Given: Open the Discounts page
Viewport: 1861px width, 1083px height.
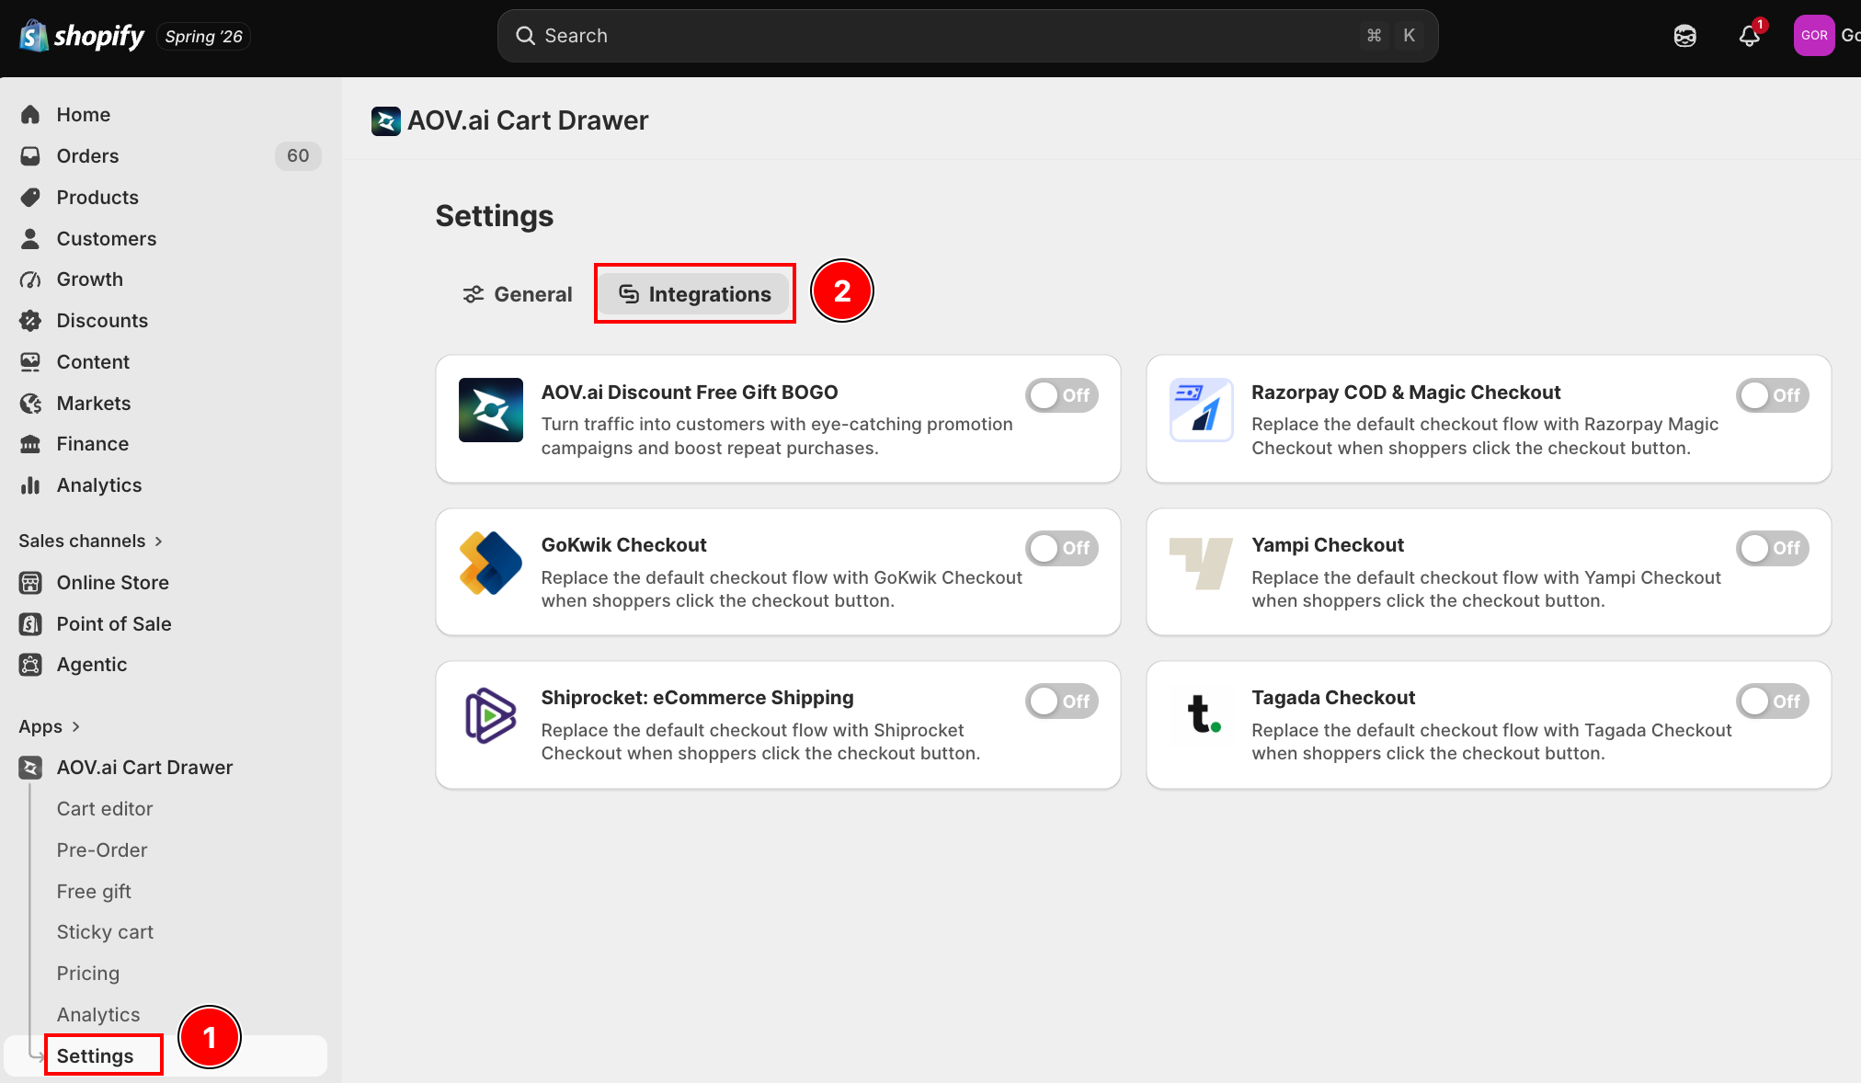Looking at the screenshot, I should (x=102, y=321).
